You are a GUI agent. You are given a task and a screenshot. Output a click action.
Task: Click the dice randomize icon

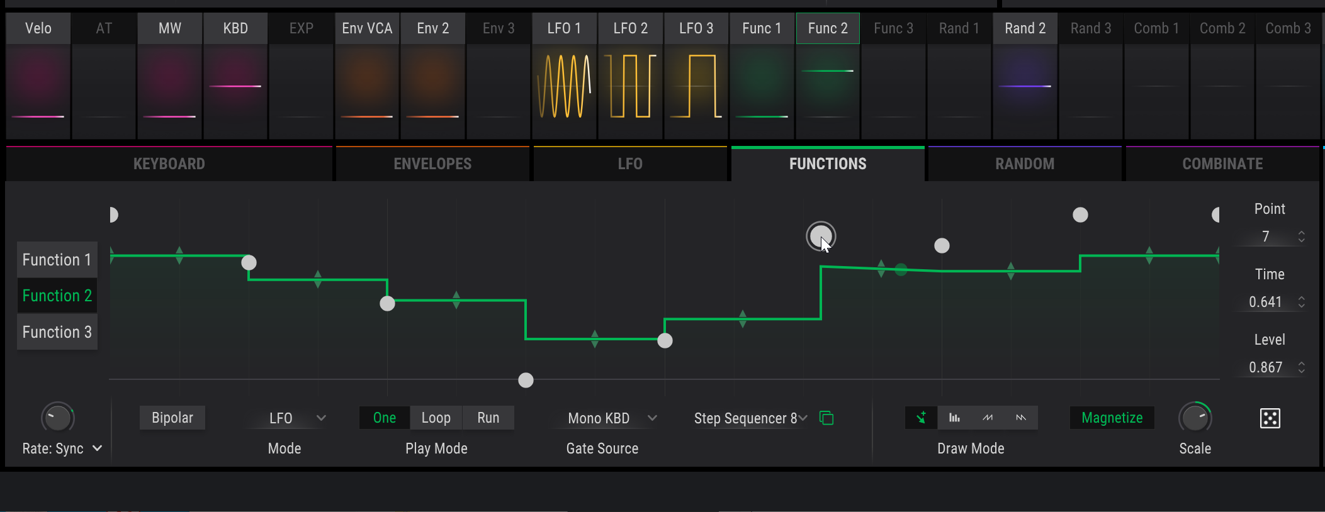pyautogui.click(x=1270, y=418)
